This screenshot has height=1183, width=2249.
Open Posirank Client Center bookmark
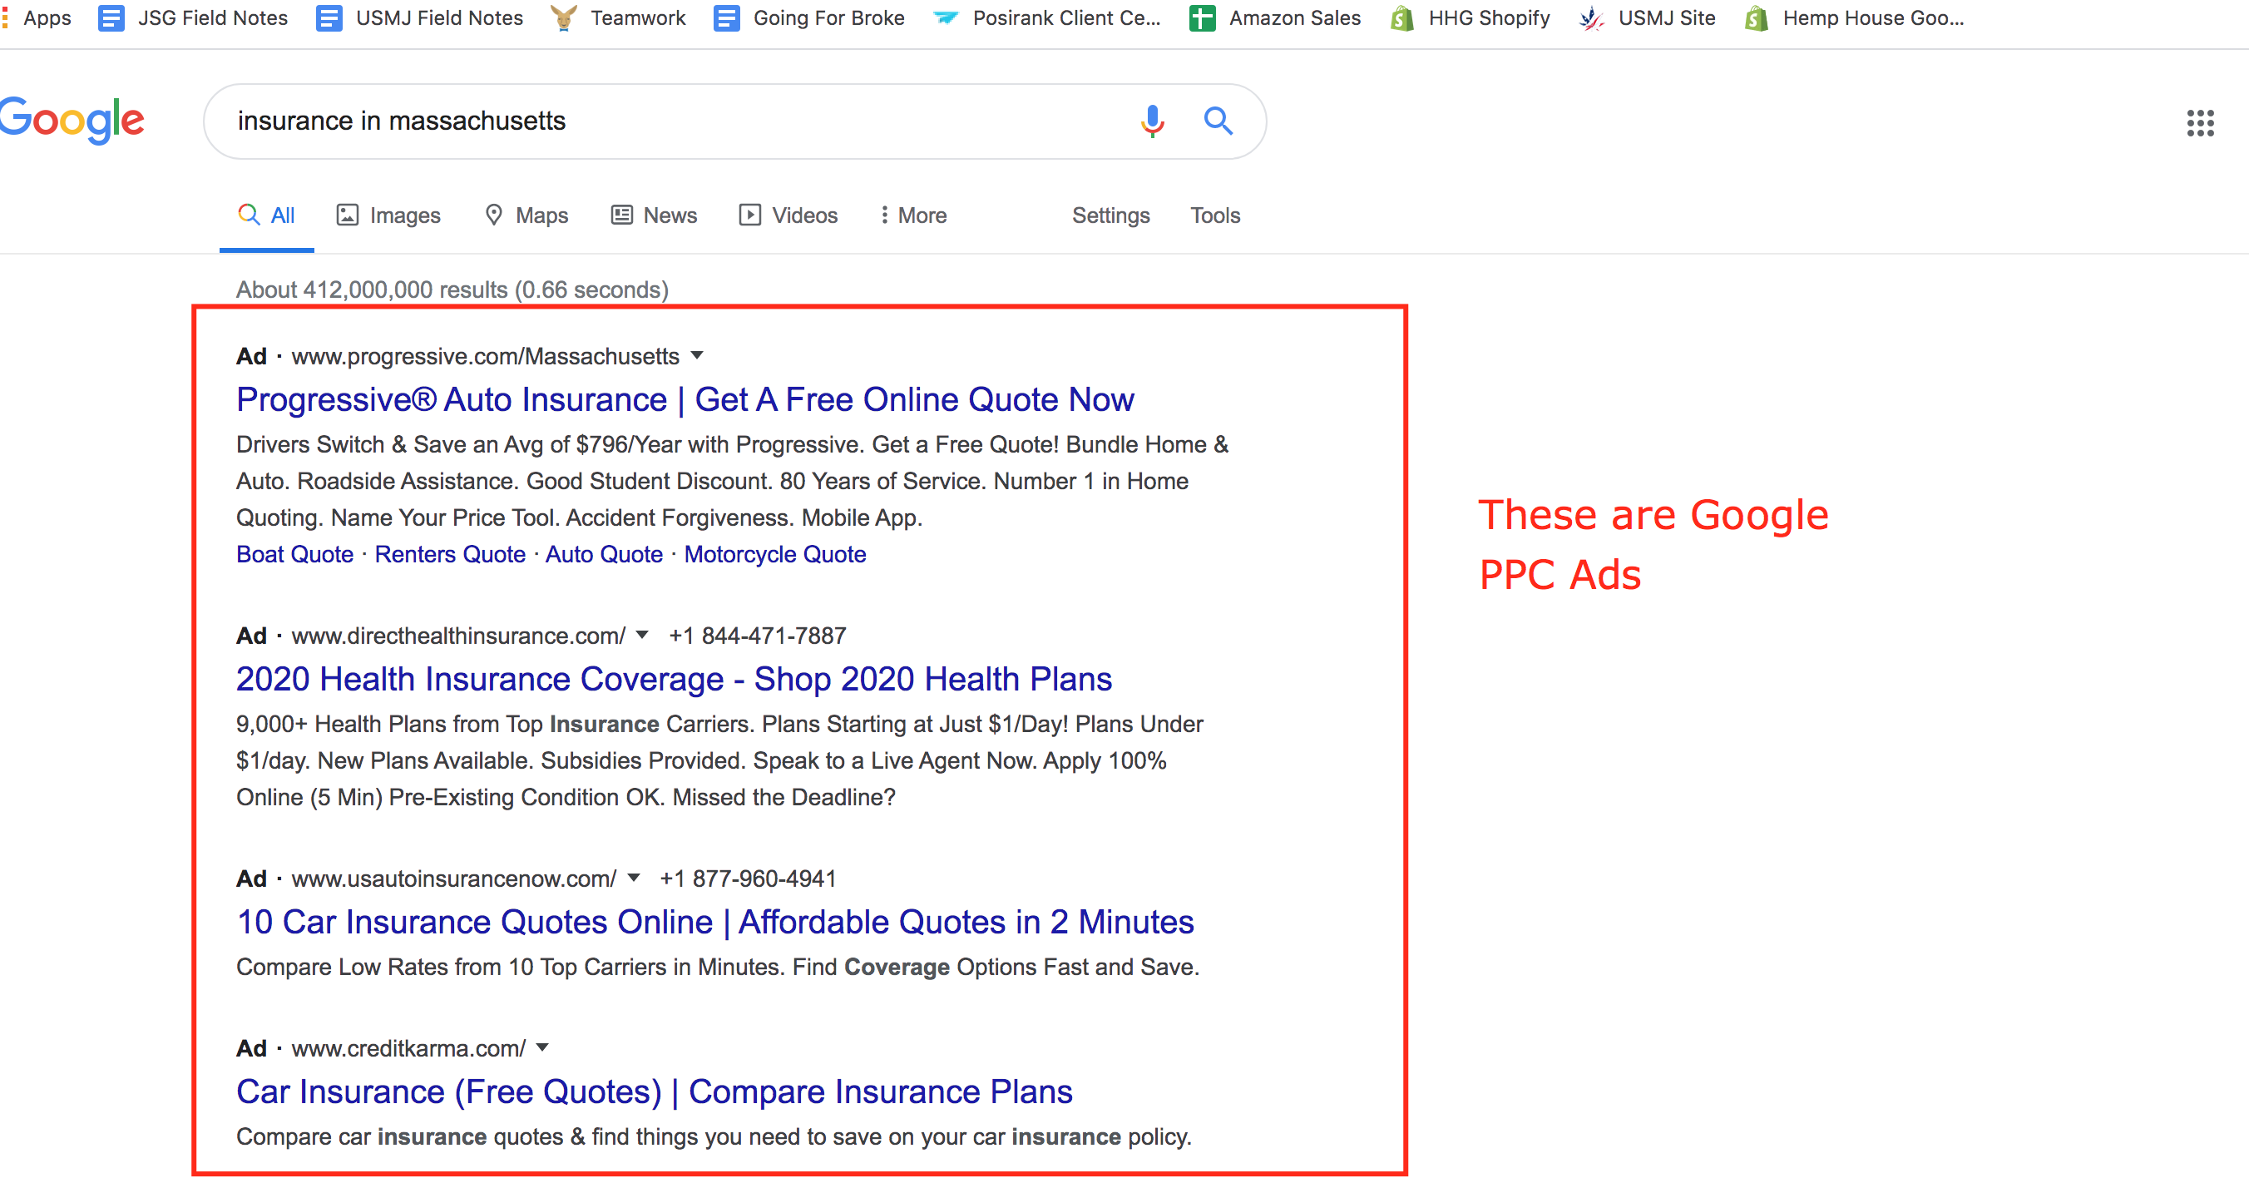pos(1047,17)
